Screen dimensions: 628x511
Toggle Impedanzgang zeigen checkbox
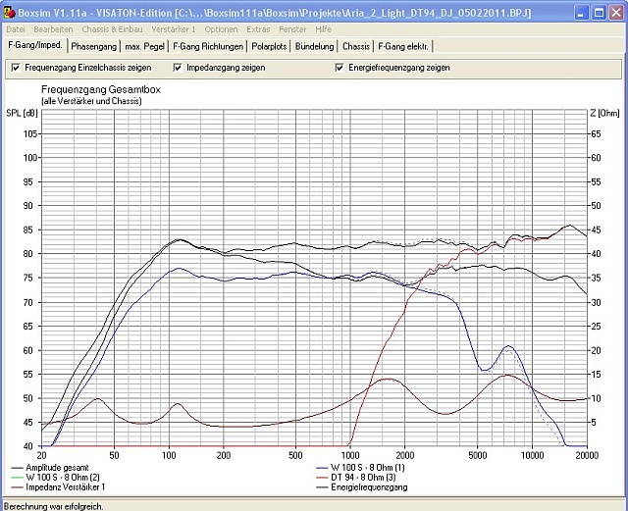pos(178,68)
